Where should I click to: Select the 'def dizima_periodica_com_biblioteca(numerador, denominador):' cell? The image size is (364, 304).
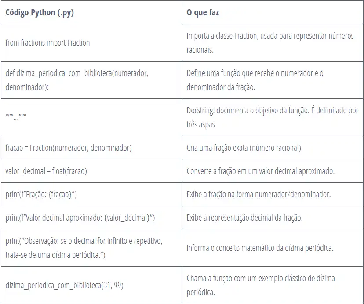77,80
